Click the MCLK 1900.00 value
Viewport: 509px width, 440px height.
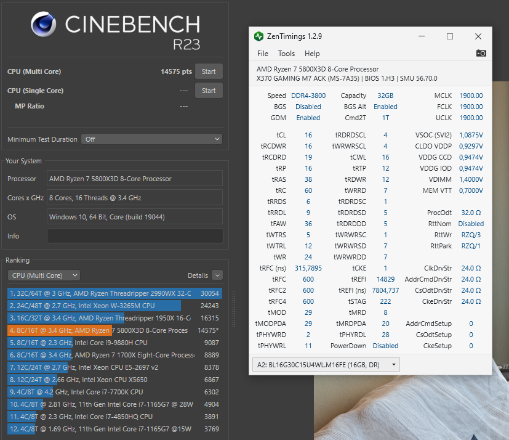tap(471, 96)
